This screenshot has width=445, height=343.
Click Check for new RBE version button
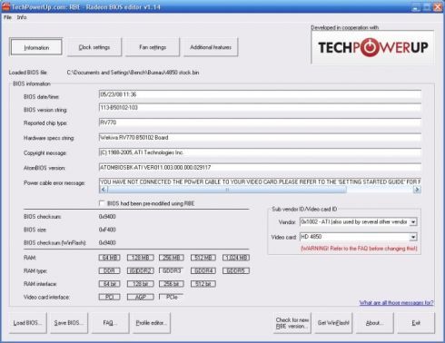tap(292, 323)
